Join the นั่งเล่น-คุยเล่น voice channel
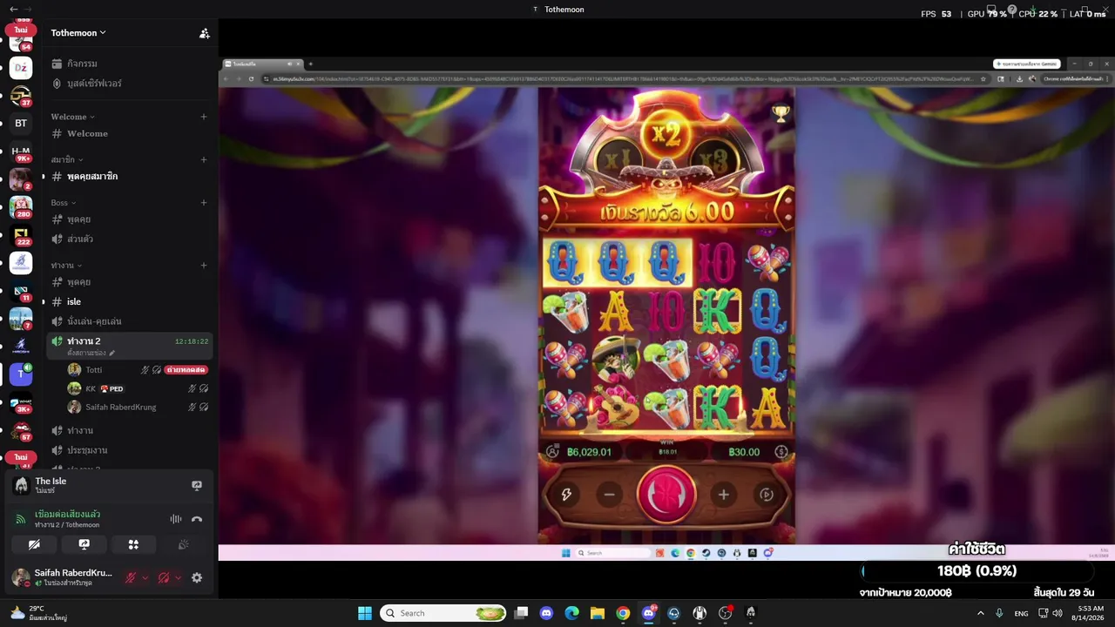This screenshot has height=627, width=1115. pyautogui.click(x=129, y=321)
